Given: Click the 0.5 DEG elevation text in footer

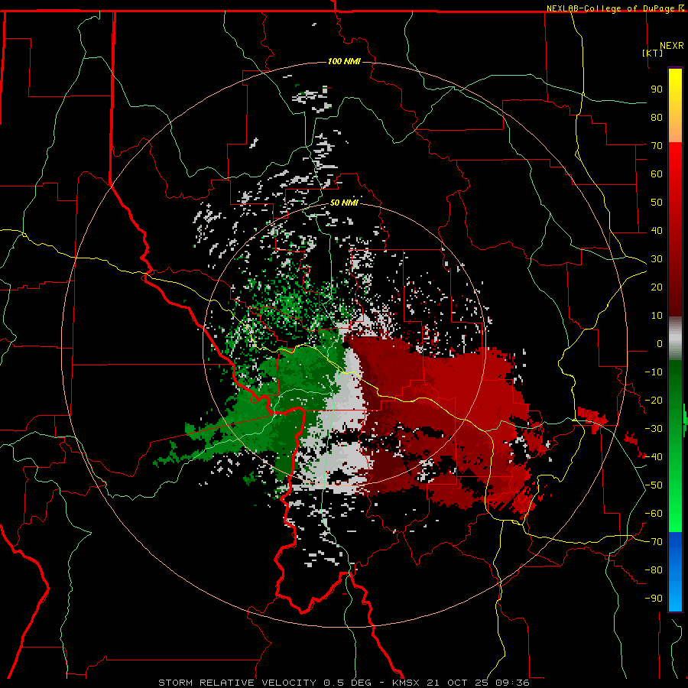Looking at the screenshot, I should (347, 683).
